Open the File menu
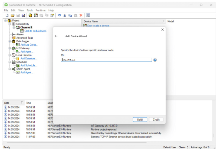 [6, 10]
